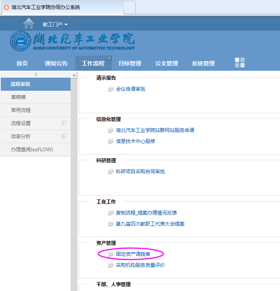Click the sidebar vertical scrollbar track
Viewport: 280px width, 291px height.
pyautogui.click(x=74, y=185)
